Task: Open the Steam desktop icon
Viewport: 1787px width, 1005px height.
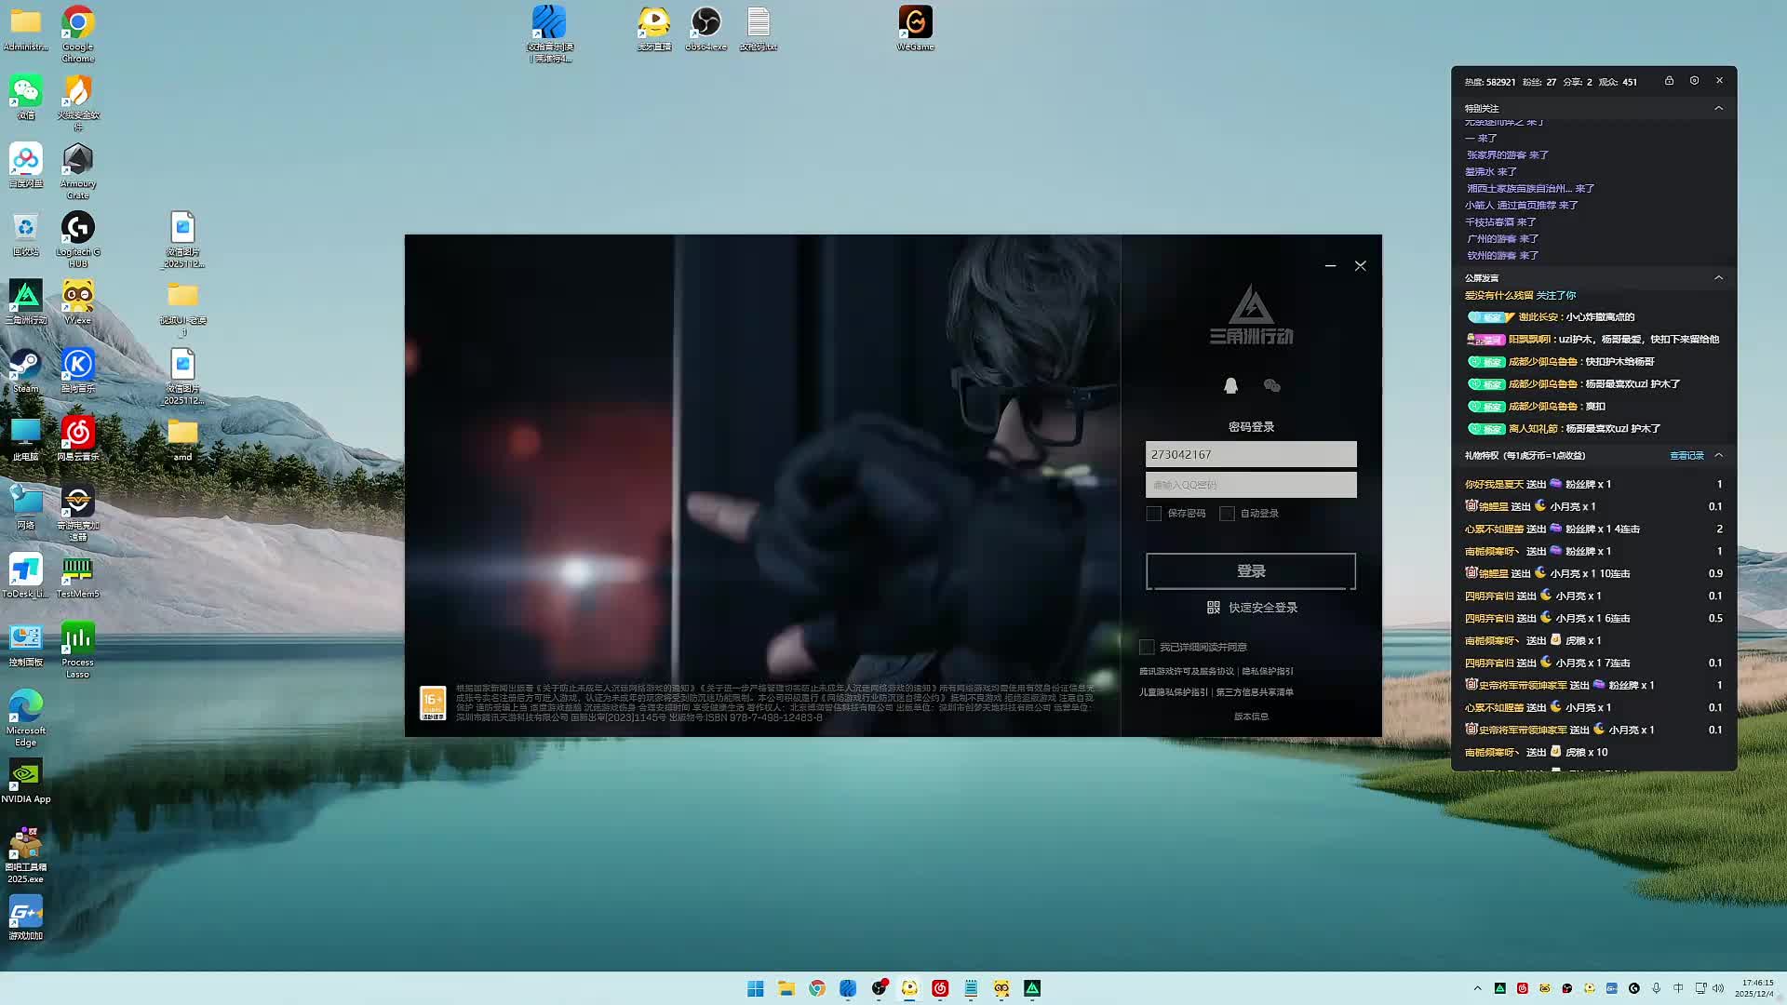Action: pos(25,366)
